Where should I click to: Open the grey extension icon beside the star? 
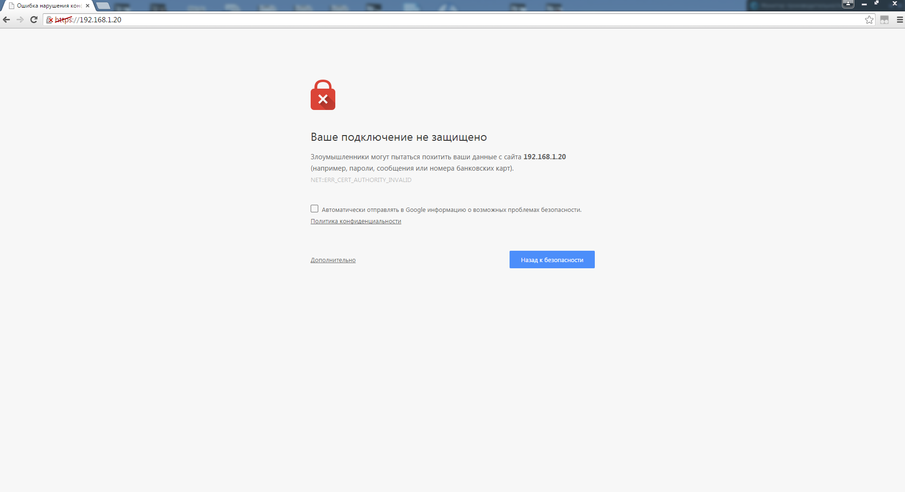(x=884, y=19)
